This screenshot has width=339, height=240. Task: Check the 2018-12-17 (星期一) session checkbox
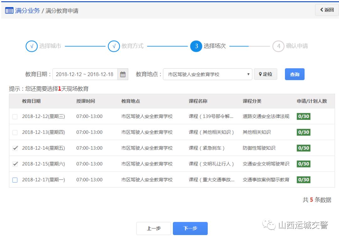pyautogui.click(x=15, y=180)
